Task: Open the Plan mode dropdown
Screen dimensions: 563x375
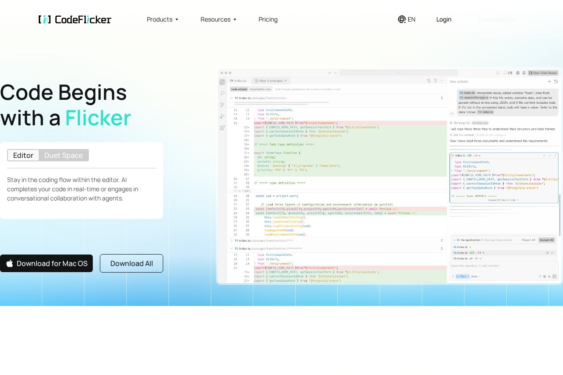Action: 462,277
